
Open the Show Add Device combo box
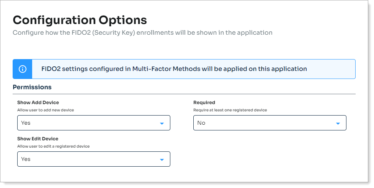[93, 123]
